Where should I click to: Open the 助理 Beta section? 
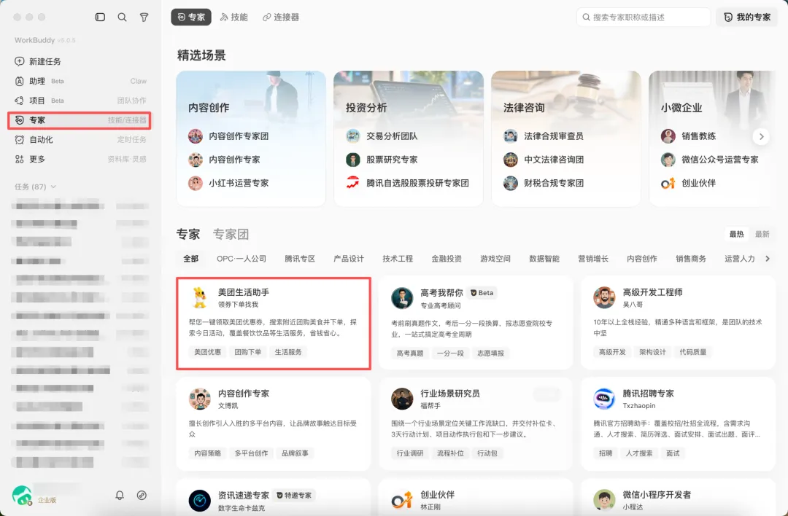(80, 81)
